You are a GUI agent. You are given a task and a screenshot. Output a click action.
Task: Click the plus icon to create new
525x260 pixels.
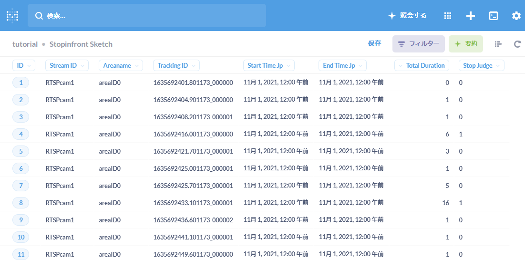470,16
